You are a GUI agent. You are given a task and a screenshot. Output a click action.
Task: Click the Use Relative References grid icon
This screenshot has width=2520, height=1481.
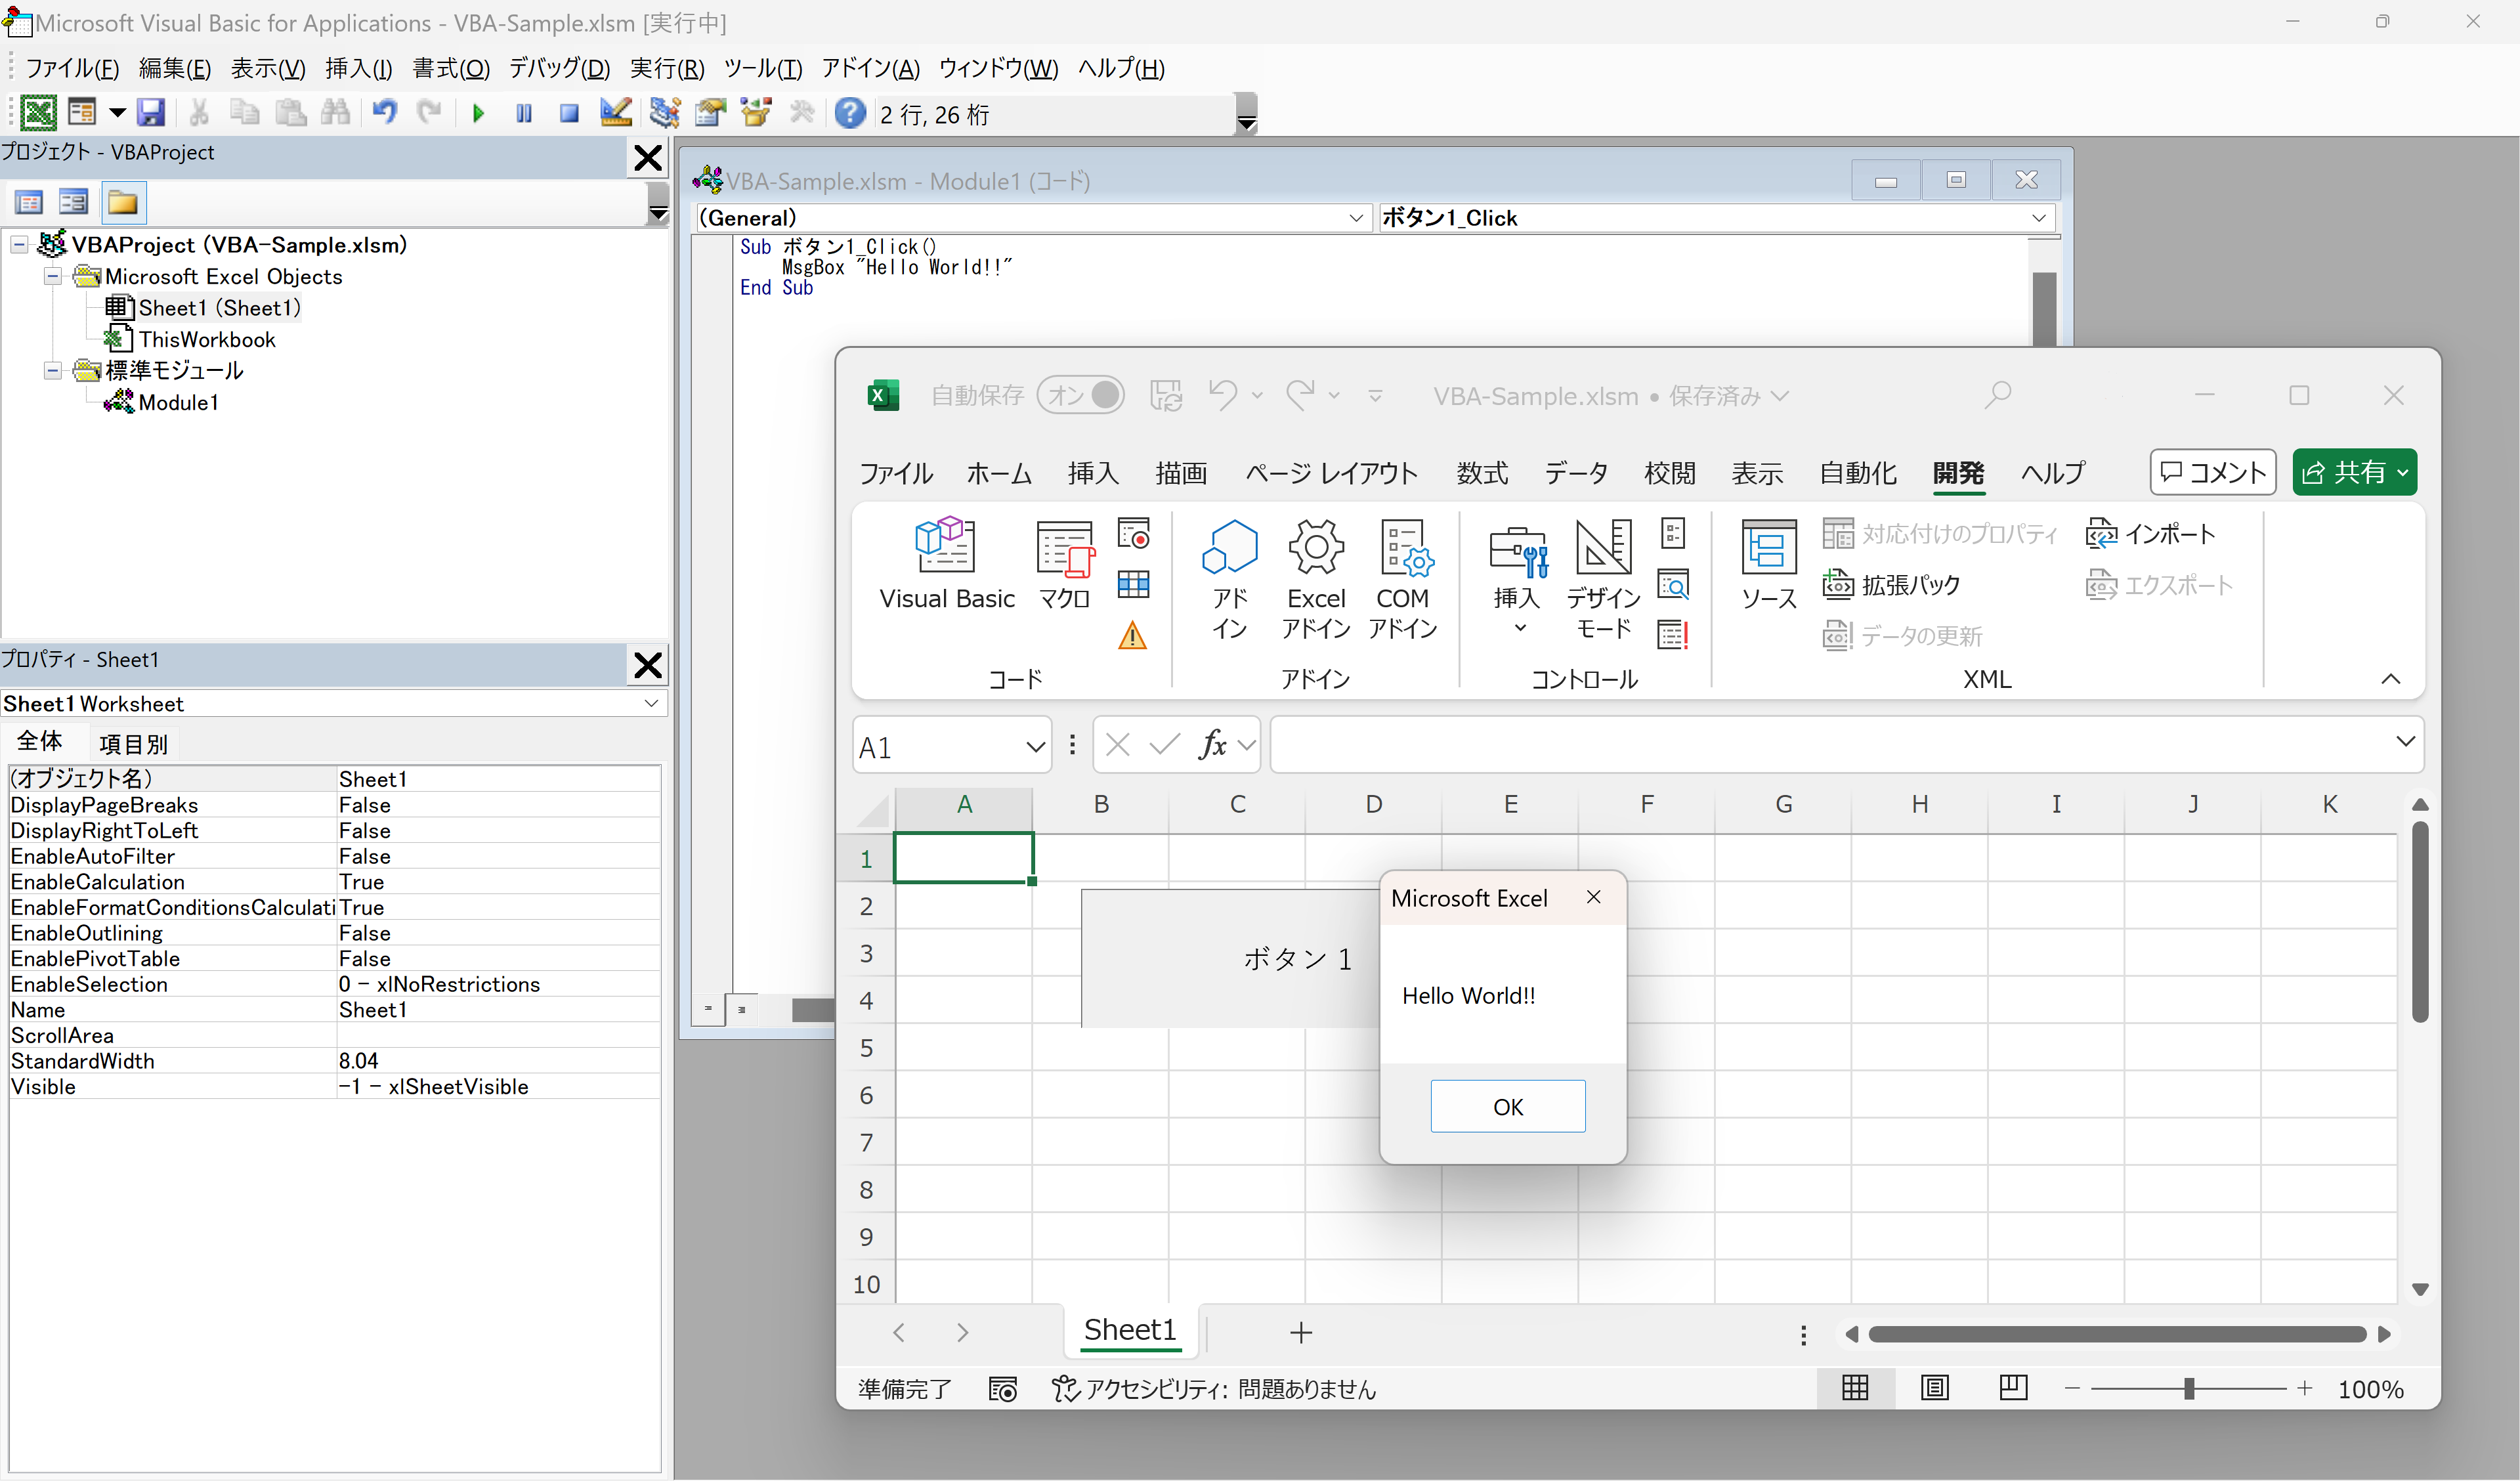coord(1133,584)
